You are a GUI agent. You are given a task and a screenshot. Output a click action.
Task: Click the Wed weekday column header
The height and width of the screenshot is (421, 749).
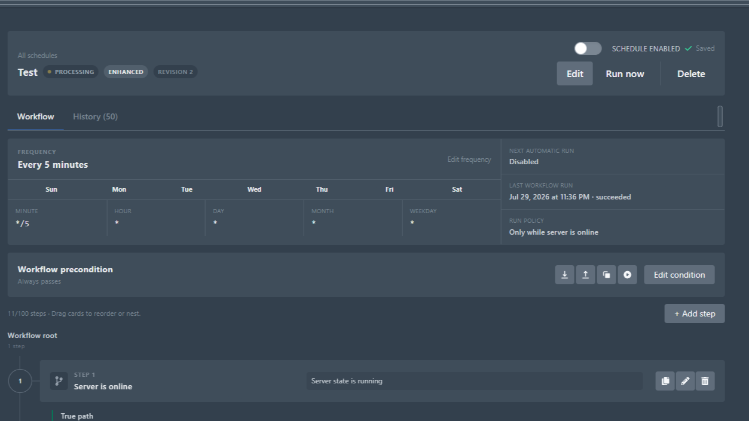(x=254, y=189)
